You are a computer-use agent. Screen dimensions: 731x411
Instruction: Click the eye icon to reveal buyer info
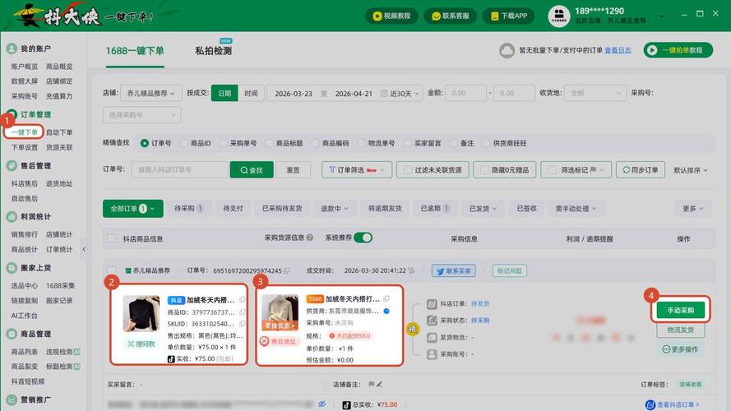[x=322, y=404]
